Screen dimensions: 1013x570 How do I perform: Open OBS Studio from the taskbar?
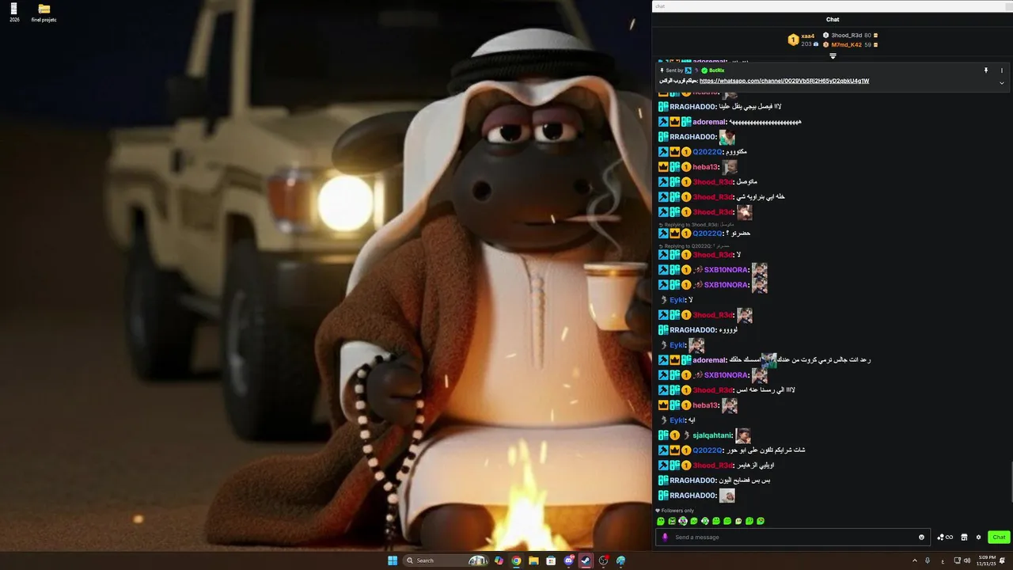point(604,560)
